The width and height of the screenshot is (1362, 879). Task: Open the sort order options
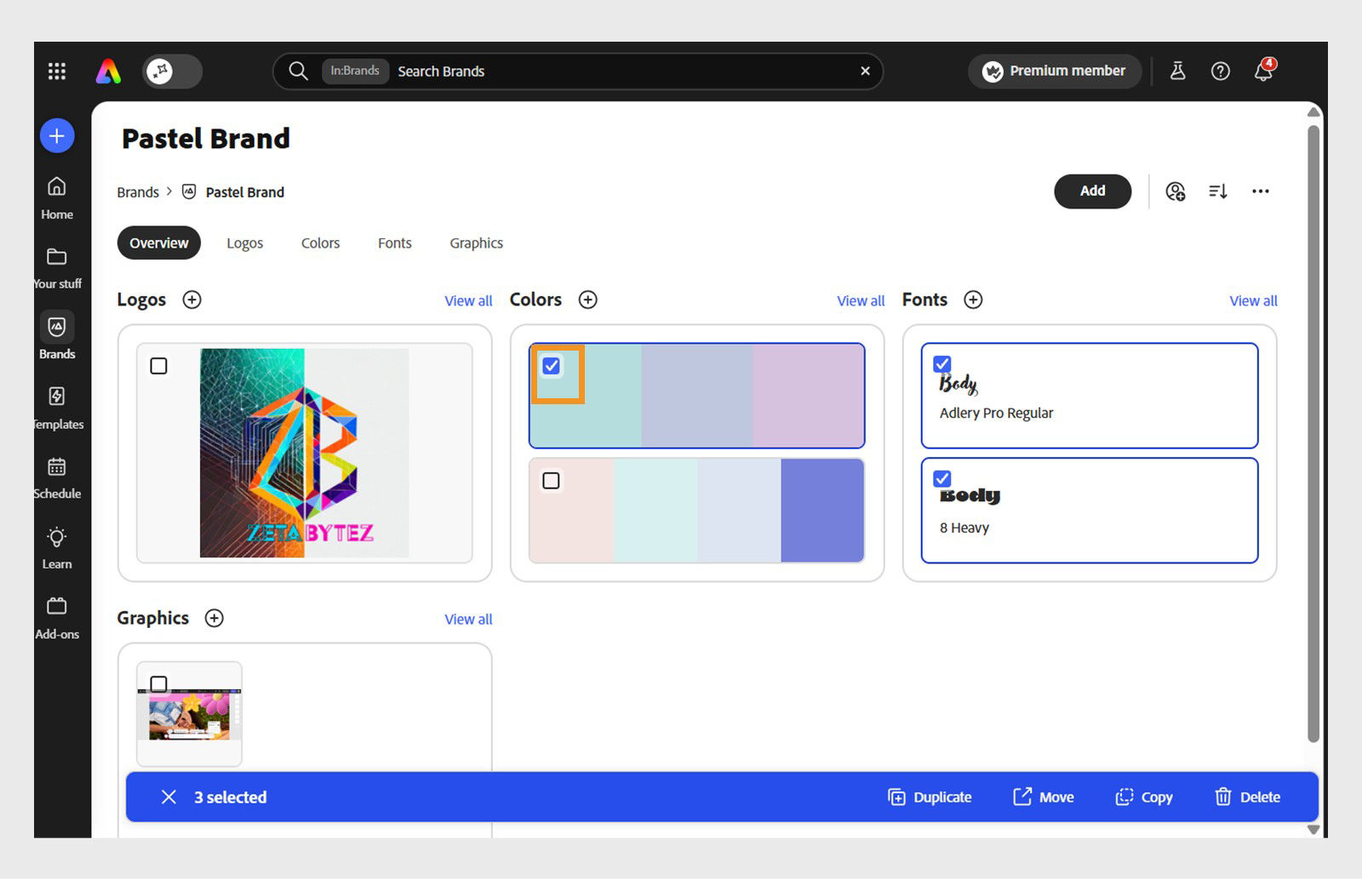1217,191
